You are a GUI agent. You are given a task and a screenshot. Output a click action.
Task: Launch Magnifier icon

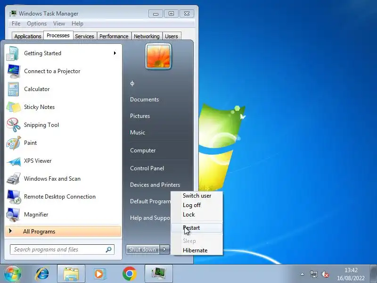(14, 215)
